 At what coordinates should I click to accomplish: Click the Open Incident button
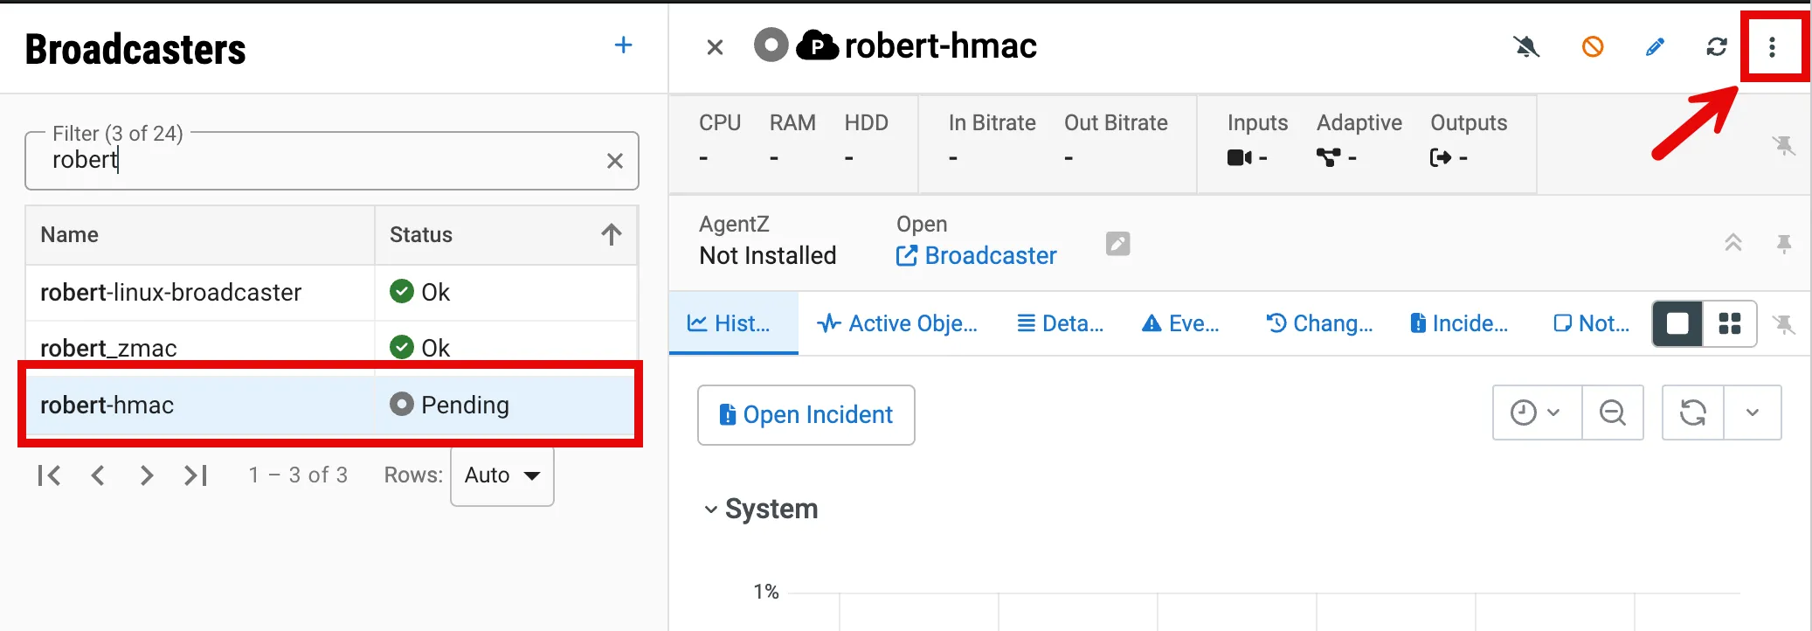(x=806, y=415)
